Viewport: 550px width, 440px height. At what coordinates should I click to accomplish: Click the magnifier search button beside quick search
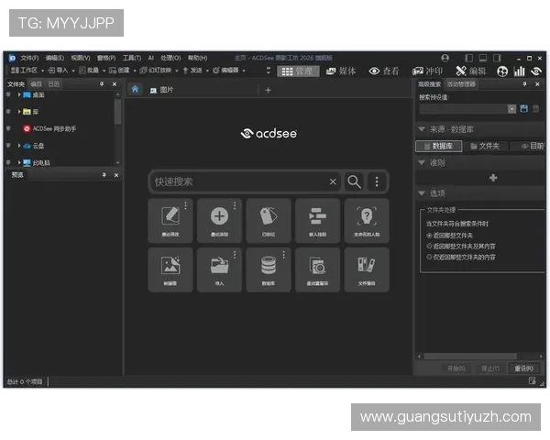(x=354, y=181)
